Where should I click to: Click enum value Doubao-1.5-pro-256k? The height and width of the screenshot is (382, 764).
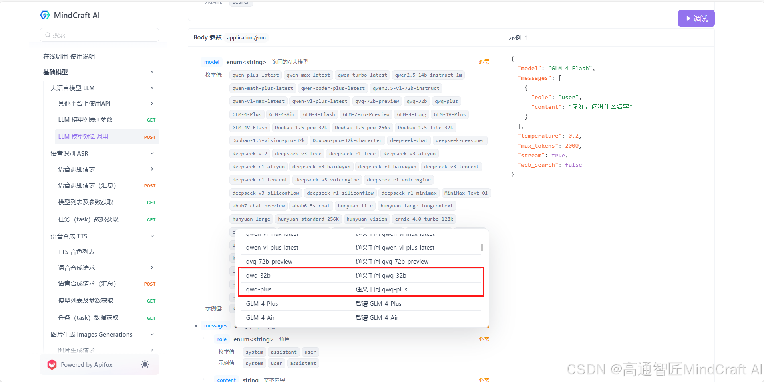pyautogui.click(x=362, y=128)
